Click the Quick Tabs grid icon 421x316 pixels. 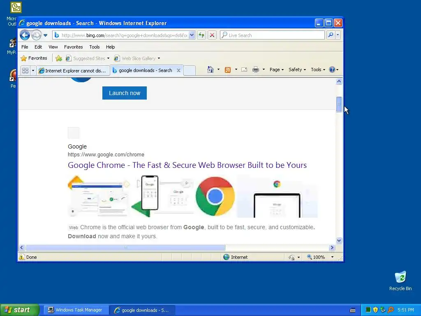(25, 70)
